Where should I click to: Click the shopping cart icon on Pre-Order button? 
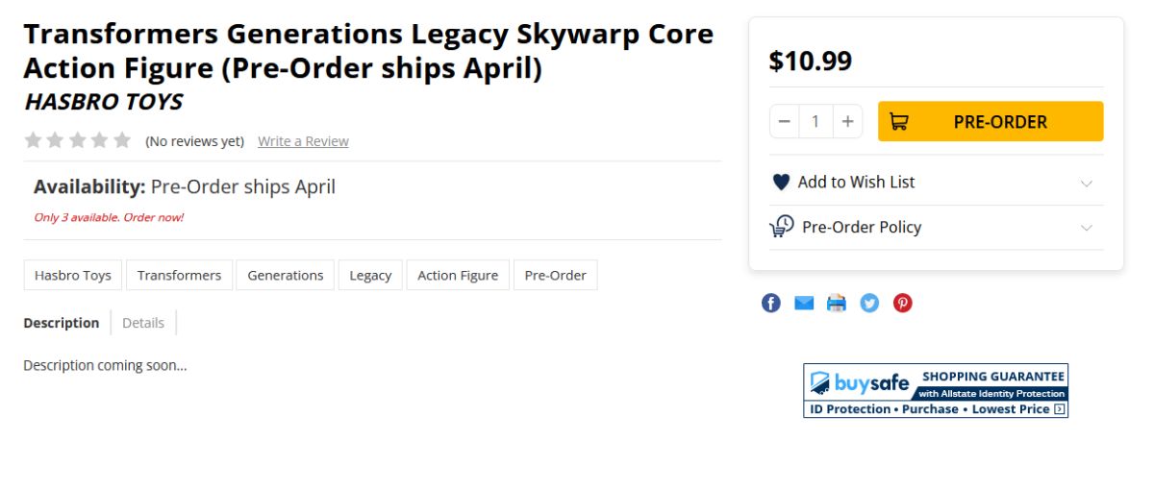pos(898,122)
